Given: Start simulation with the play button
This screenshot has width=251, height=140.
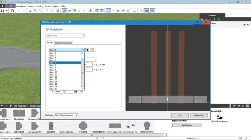Looking at the screenshot, I should click(113, 11).
